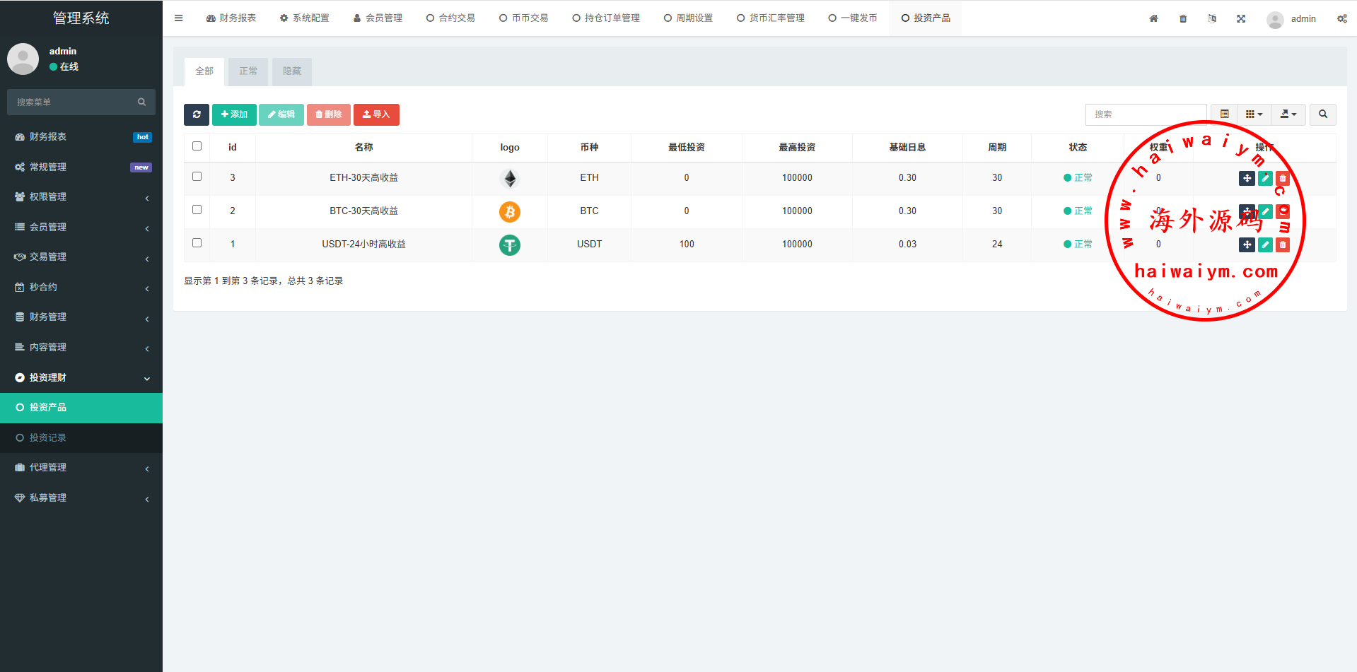Toggle fullscreen mode icon
This screenshot has width=1357, height=672.
coord(1241,19)
